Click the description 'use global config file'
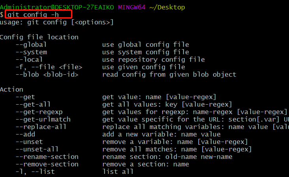Screen dimensions: 289x177 point(146,44)
